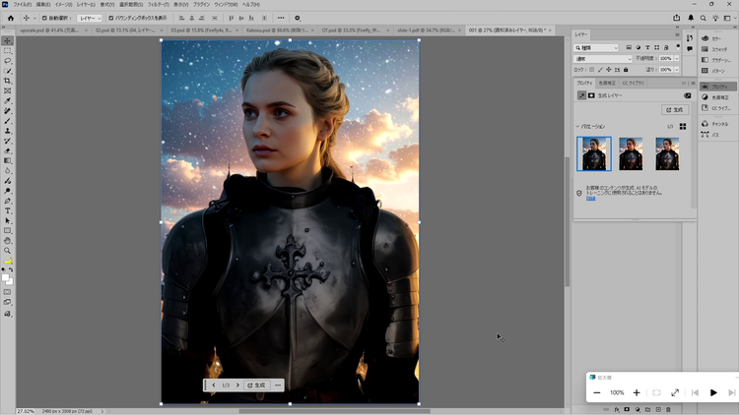The width and height of the screenshot is (739, 415).
Task: Go to next variation in taskbar
Action: [x=237, y=385]
